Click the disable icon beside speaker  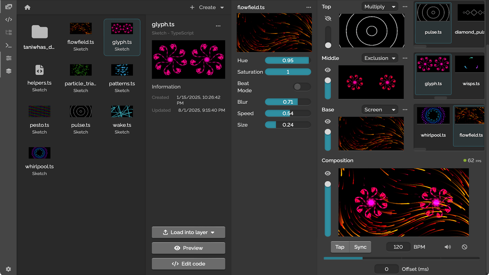pyautogui.click(x=465, y=247)
